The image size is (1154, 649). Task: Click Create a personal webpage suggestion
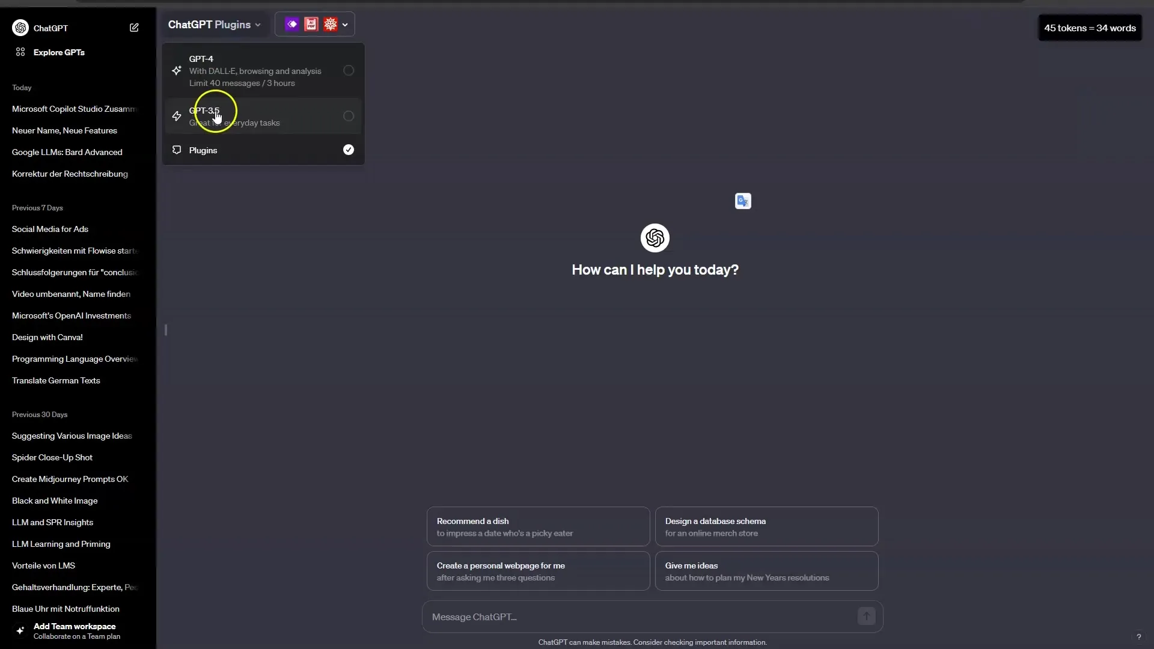click(x=538, y=570)
